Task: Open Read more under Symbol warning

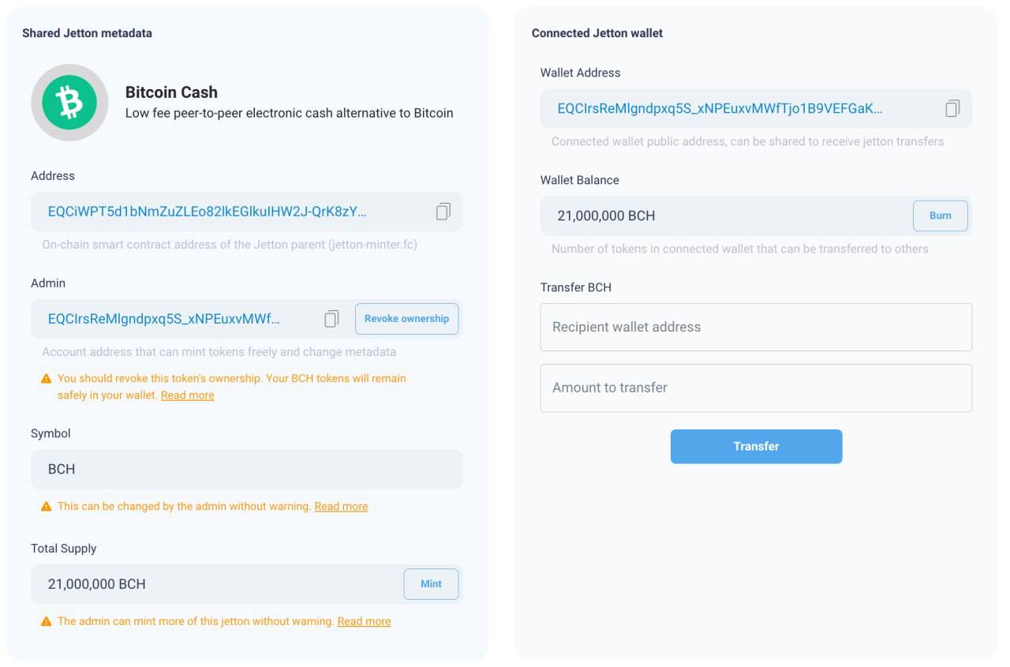Action: pos(341,507)
